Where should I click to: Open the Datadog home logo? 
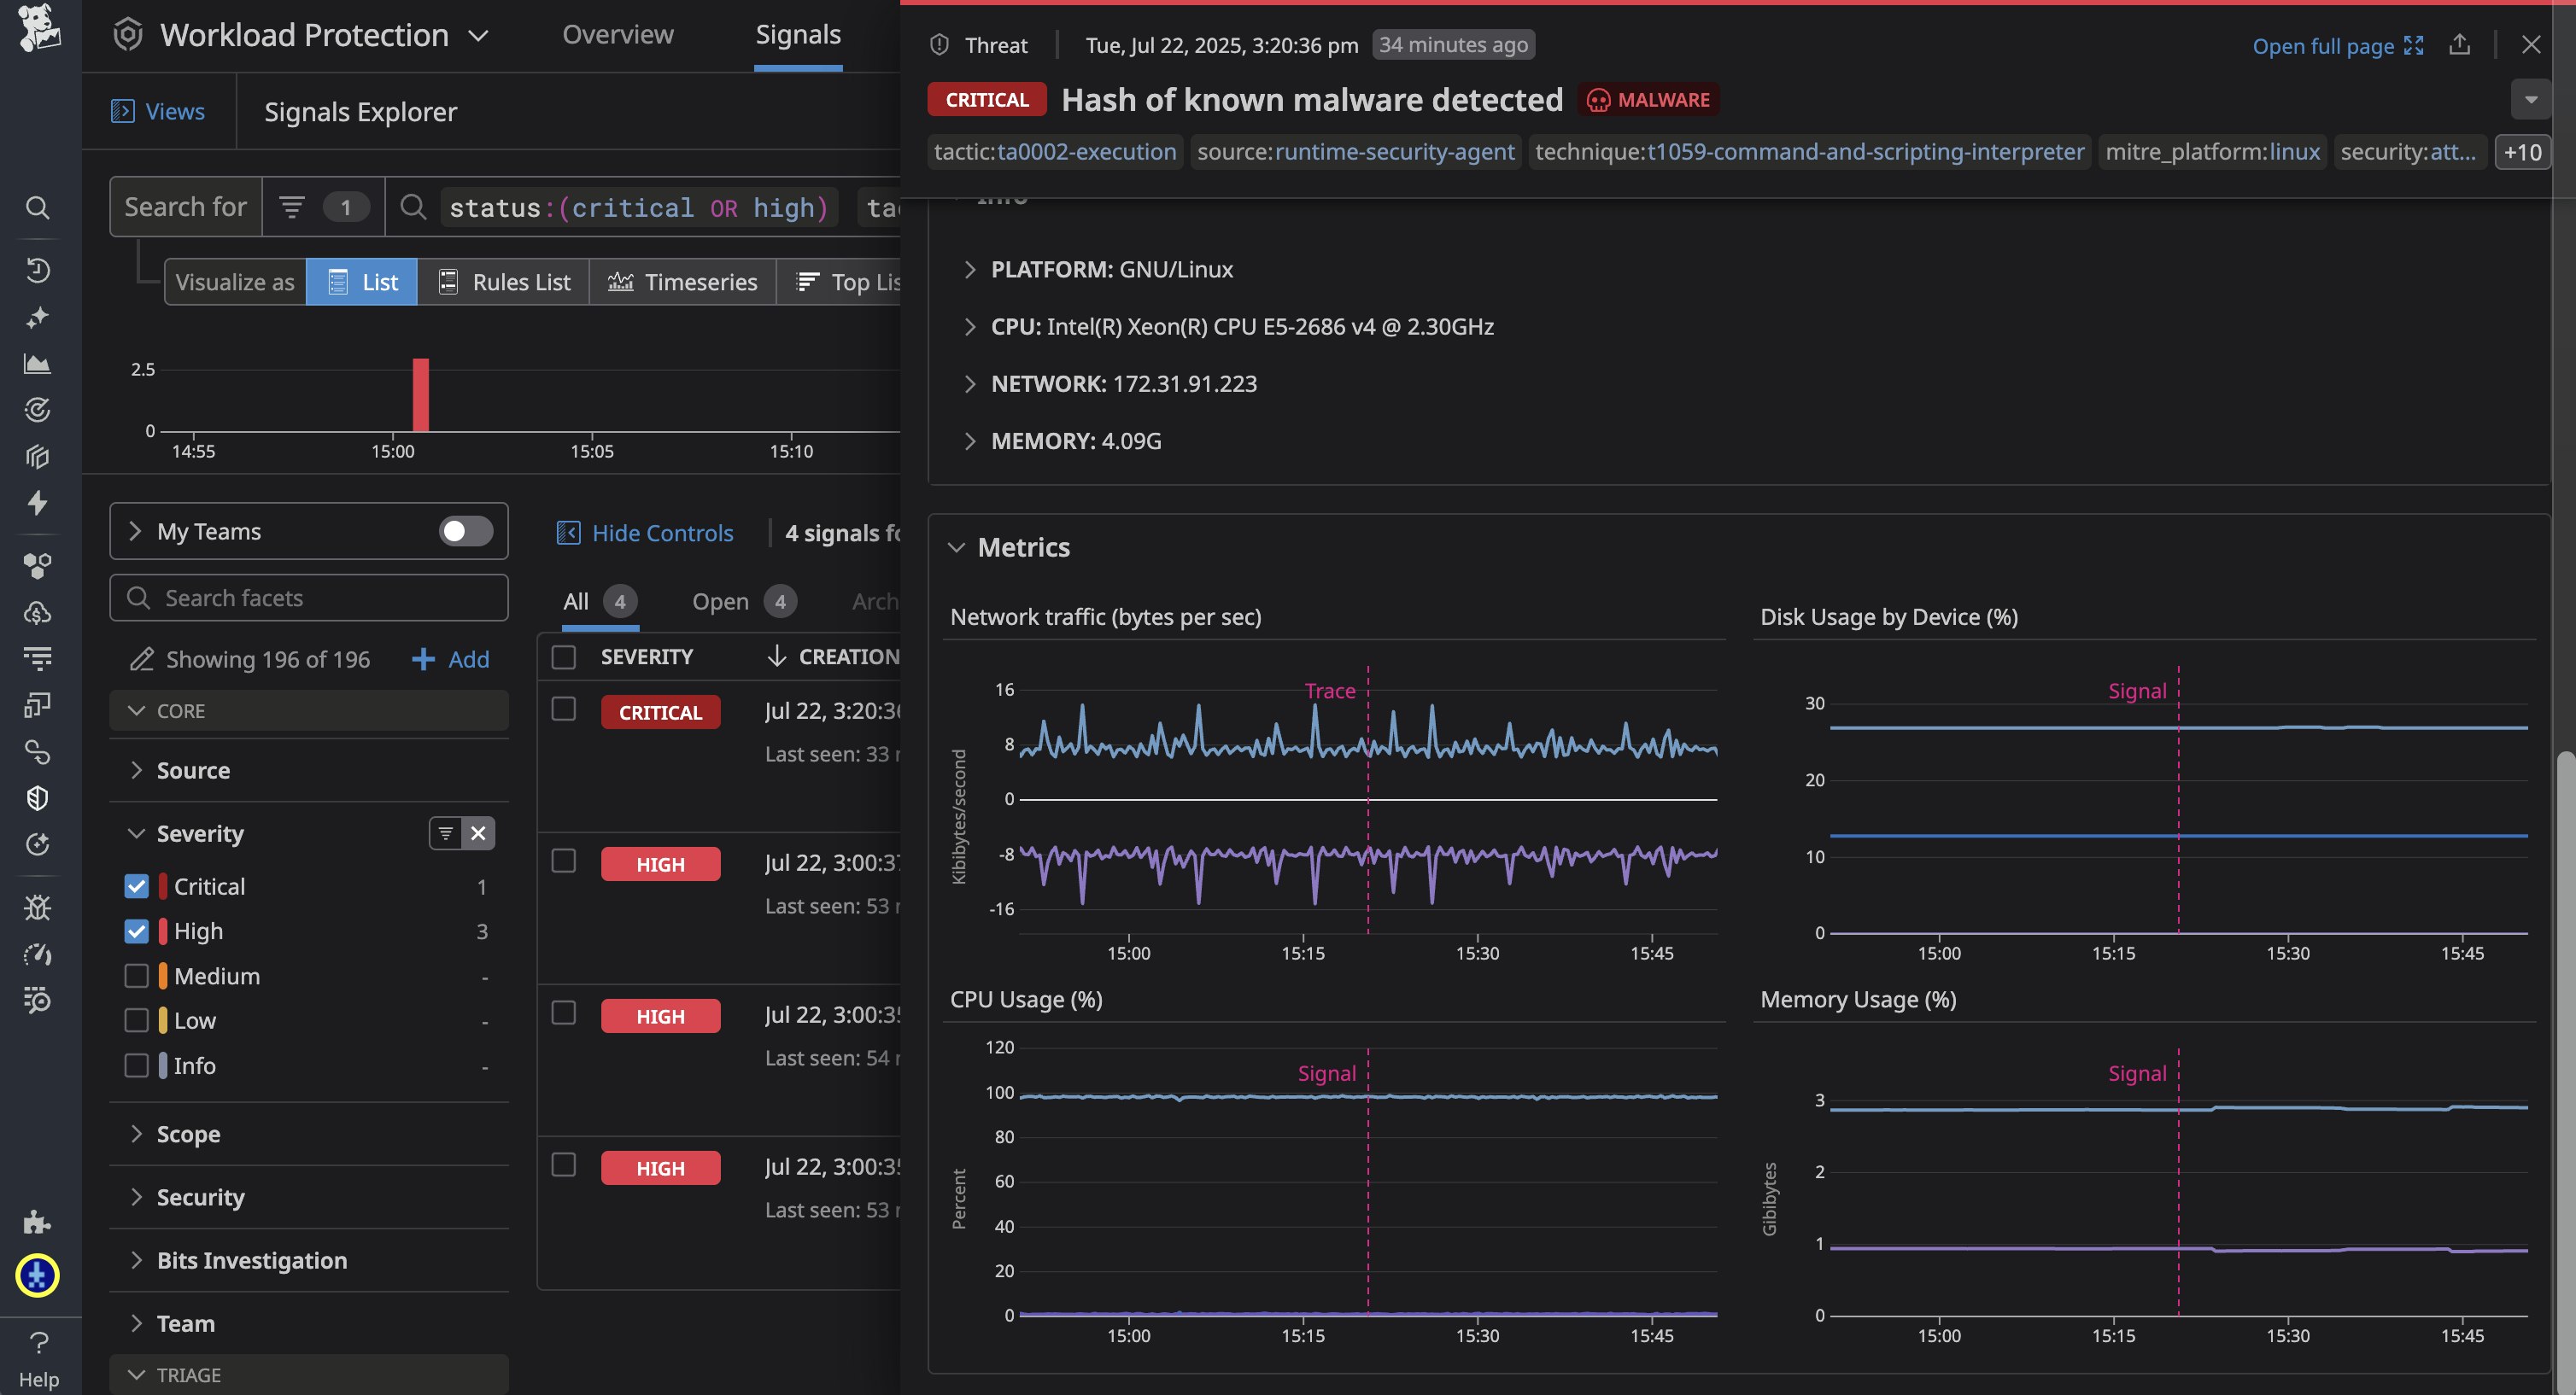[x=39, y=27]
